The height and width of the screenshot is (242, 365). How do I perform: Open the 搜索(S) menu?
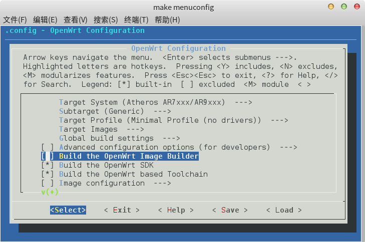pyautogui.click(x=106, y=20)
